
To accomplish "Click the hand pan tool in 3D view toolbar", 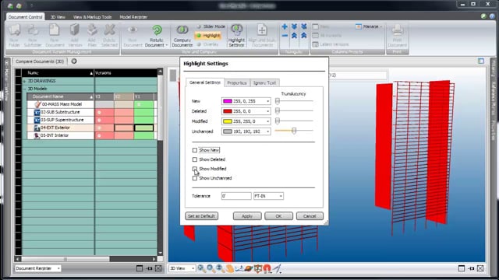I will pyautogui.click(x=229, y=268).
